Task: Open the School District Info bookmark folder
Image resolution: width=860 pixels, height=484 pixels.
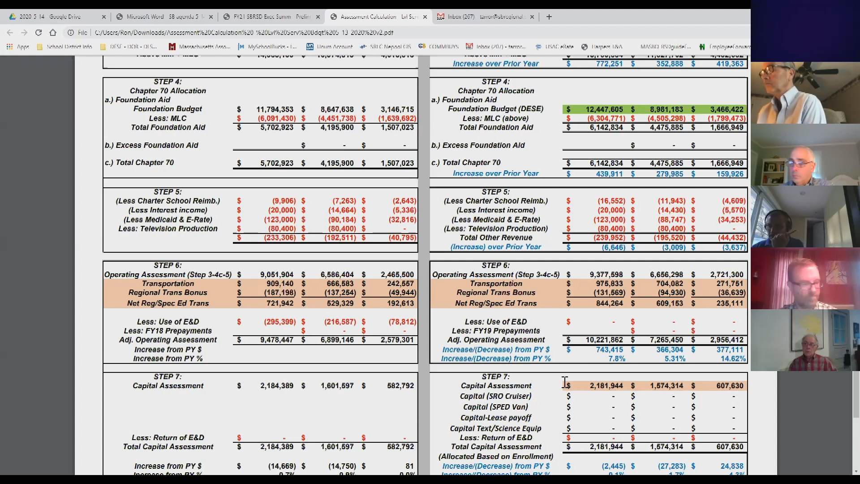Action: point(64,47)
